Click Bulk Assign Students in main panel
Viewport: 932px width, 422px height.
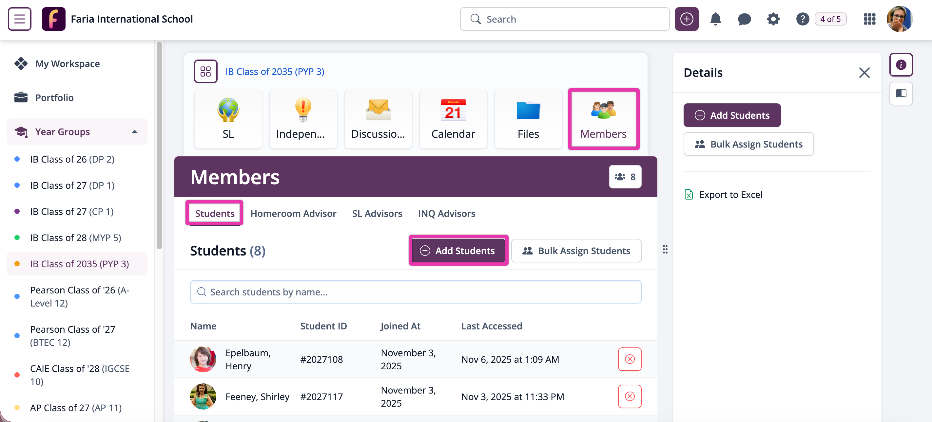click(x=576, y=250)
